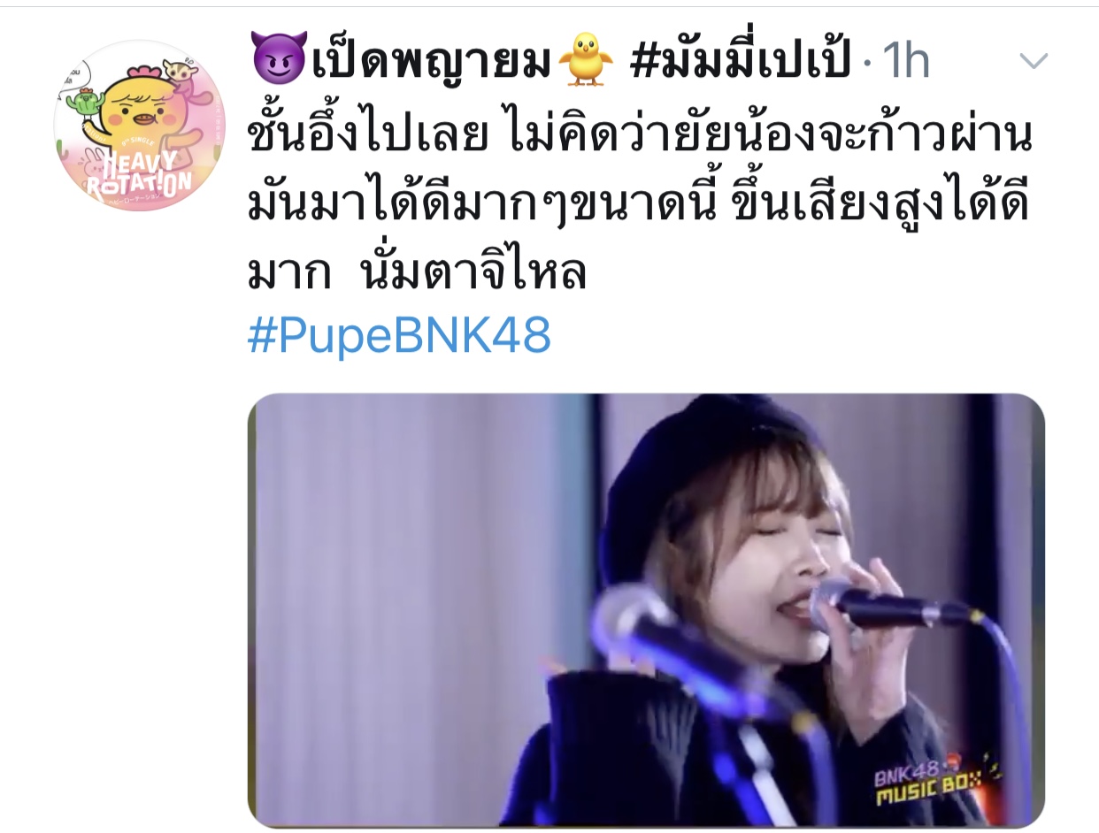Screen dimensions: 1099x833
Task: Open tweet by its first text line
Action: pos(641,139)
